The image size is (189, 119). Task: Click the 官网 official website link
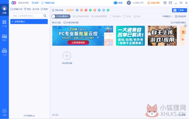click(x=35, y=3)
